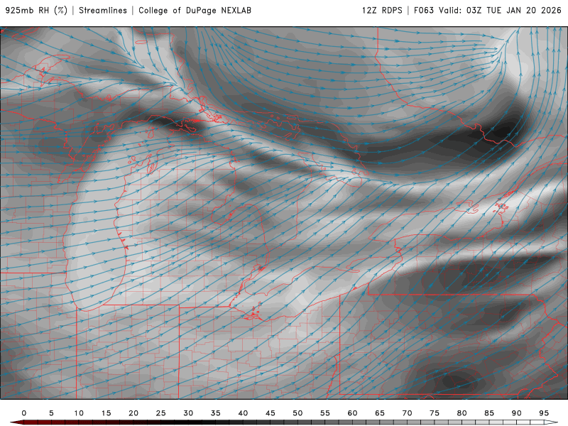
Task: Click the colorbar label '45'
Action: point(271,413)
